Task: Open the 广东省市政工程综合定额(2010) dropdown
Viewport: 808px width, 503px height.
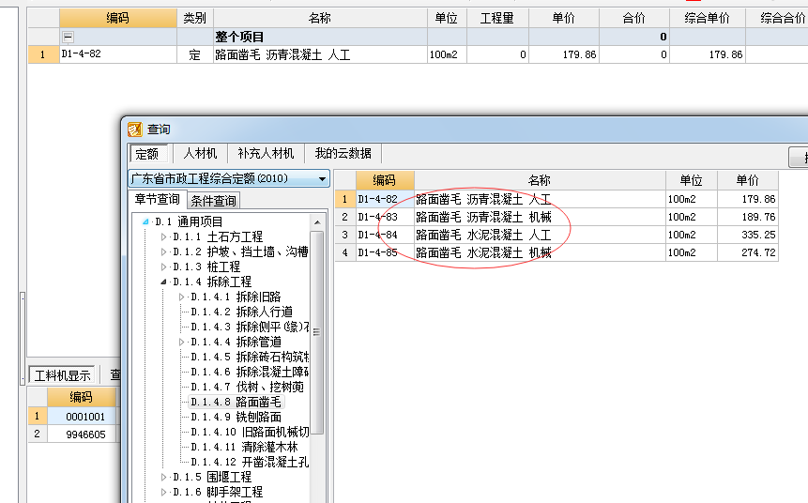Action: pos(322,179)
